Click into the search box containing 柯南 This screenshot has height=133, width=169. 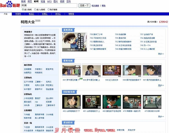click(49, 6)
